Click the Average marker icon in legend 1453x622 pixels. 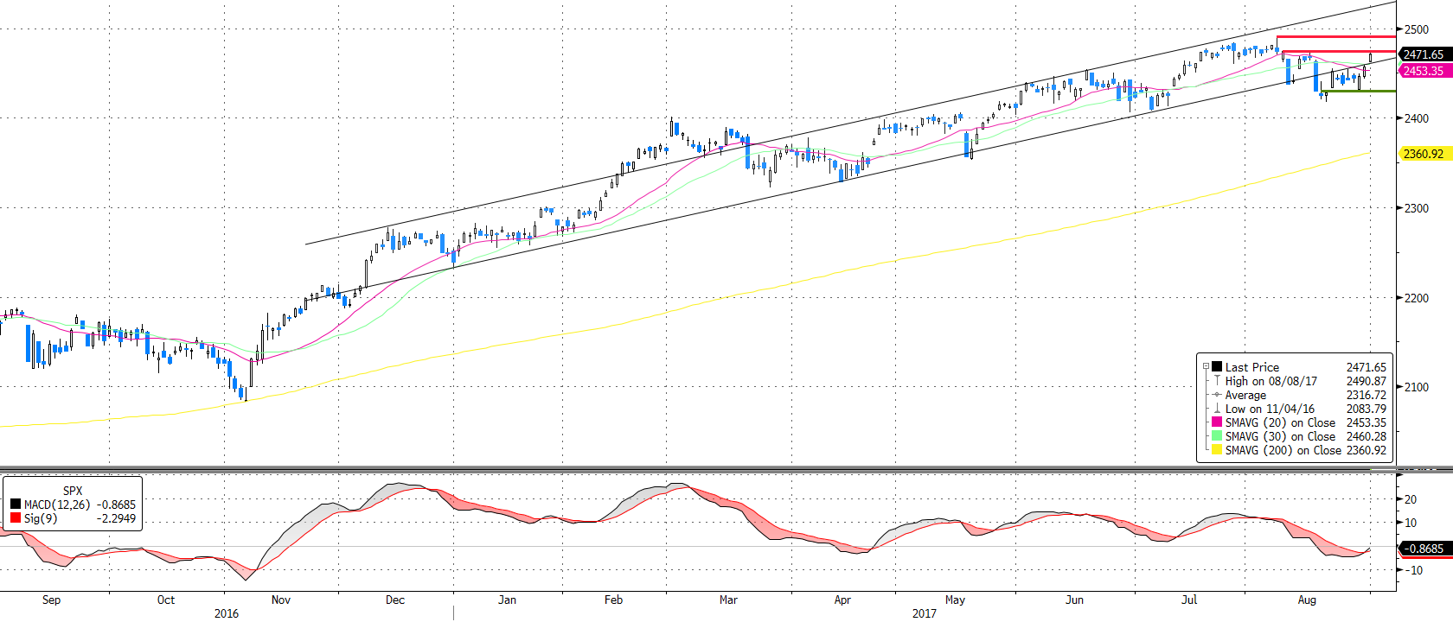(1217, 394)
